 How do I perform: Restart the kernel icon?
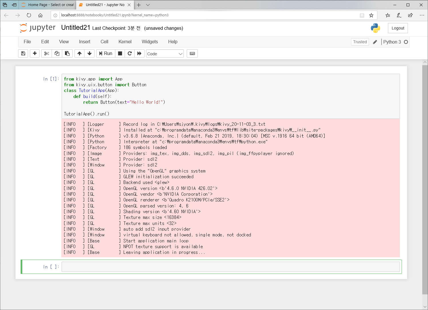click(x=130, y=54)
